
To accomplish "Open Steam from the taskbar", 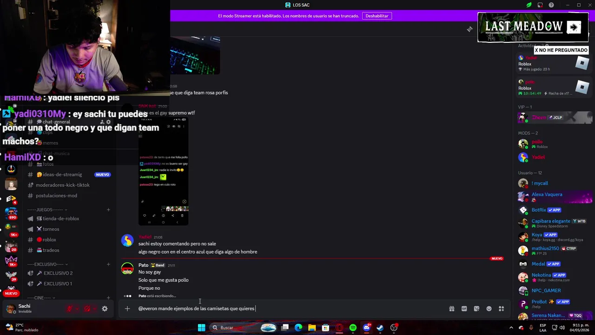I will coord(380,328).
